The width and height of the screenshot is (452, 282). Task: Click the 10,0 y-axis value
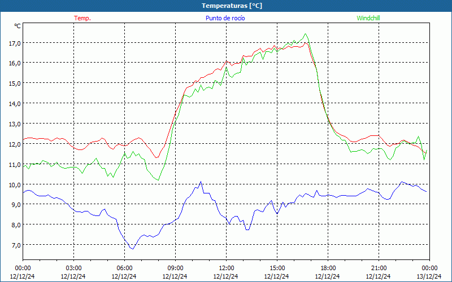tap(15, 185)
